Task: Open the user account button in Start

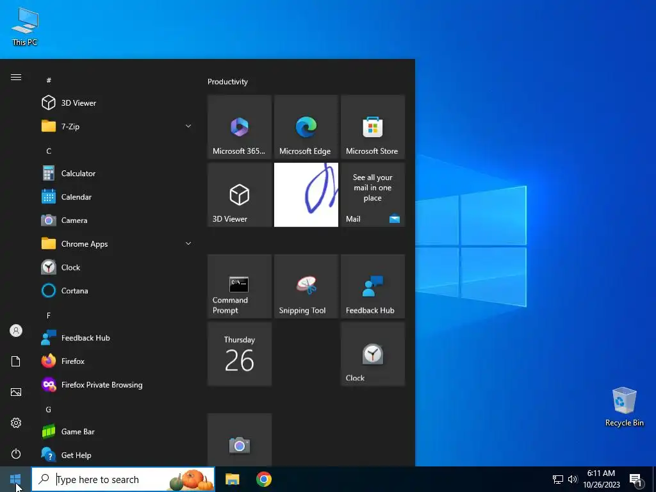Action: [x=16, y=331]
